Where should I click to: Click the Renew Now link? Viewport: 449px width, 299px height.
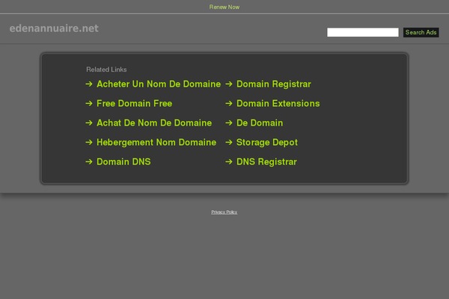(x=224, y=7)
